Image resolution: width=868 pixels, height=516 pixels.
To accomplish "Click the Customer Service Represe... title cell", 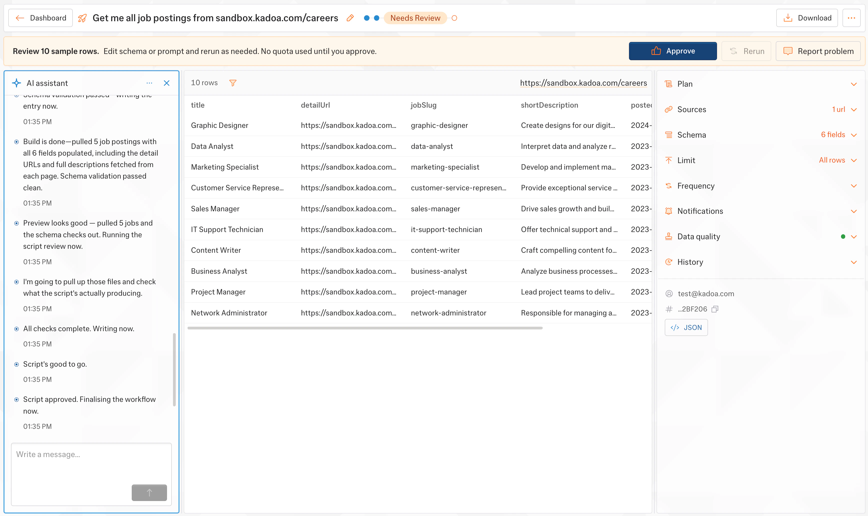I will 237,188.
